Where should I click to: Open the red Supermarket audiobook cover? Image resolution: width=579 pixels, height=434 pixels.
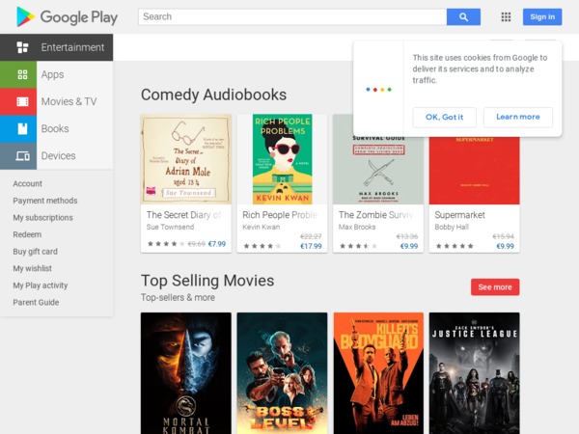point(474,170)
